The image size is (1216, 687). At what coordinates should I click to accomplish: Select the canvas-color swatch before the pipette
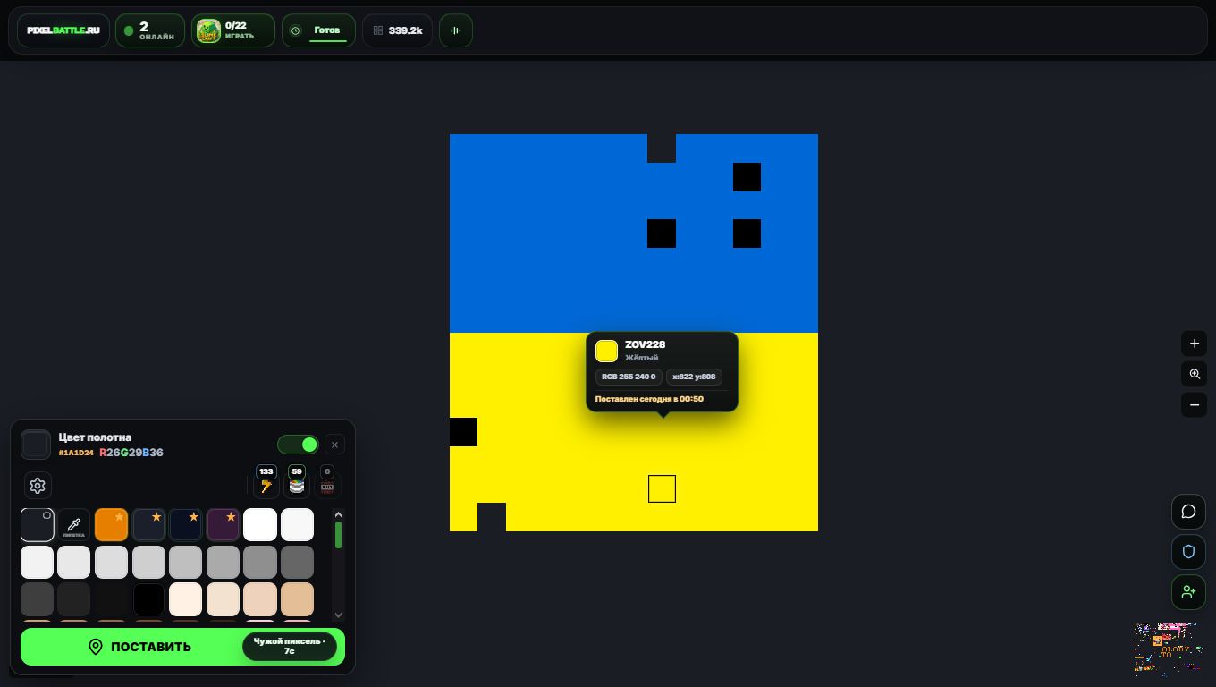(38, 525)
